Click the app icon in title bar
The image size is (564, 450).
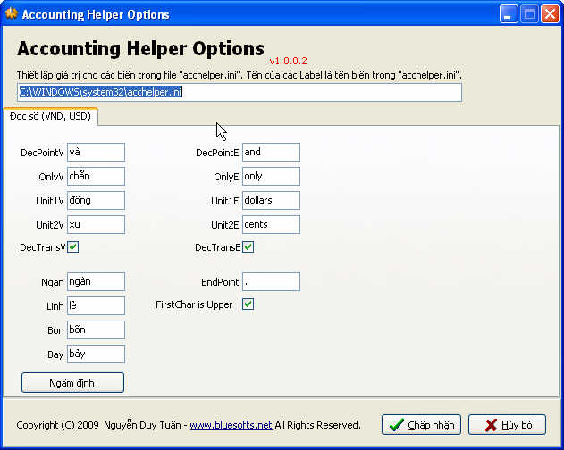coord(11,14)
